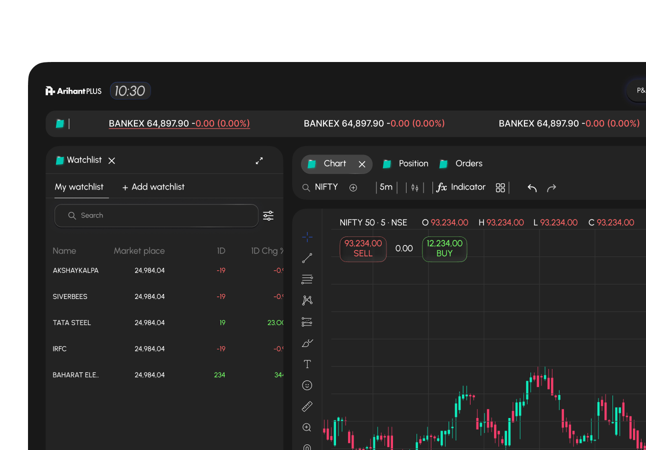646x450 pixels.
Task: Select the crosshair cursor tool
Action: click(x=307, y=237)
